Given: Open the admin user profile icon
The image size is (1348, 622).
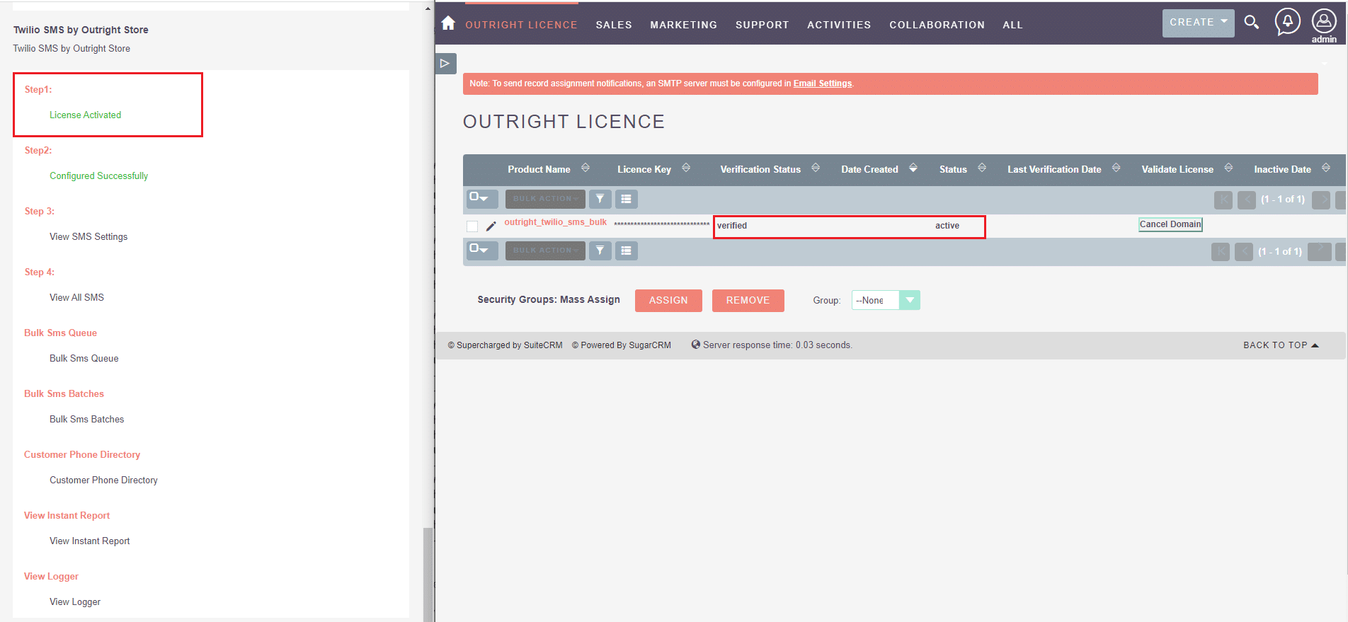Looking at the screenshot, I should (x=1324, y=21).
